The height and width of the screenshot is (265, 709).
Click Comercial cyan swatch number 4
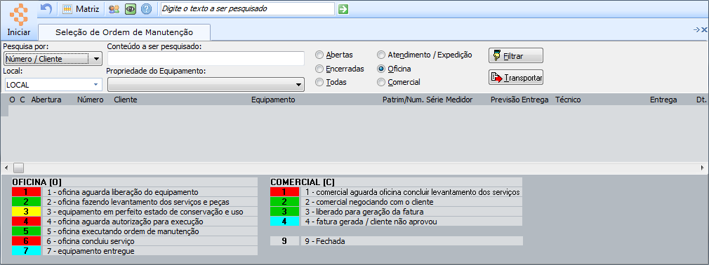pos(284,222)
